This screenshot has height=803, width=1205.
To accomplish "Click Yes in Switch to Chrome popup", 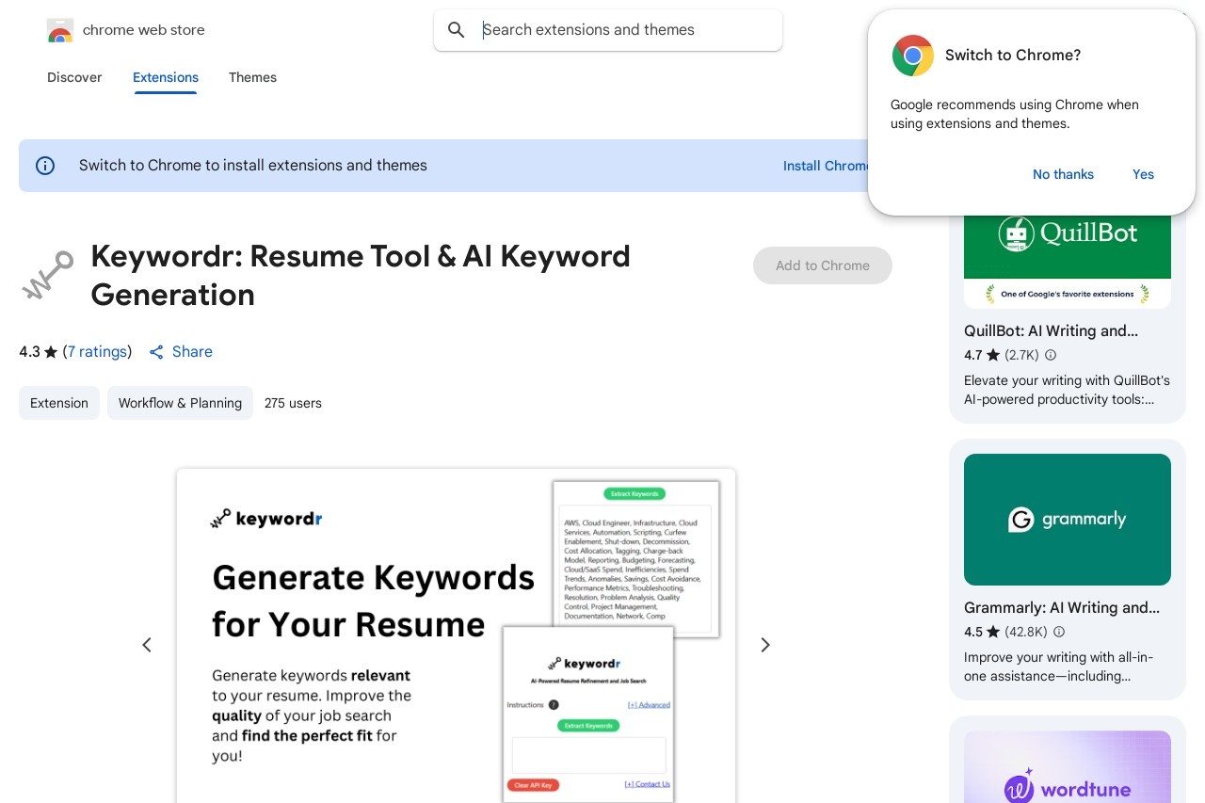I will [x=1143, y=174].
